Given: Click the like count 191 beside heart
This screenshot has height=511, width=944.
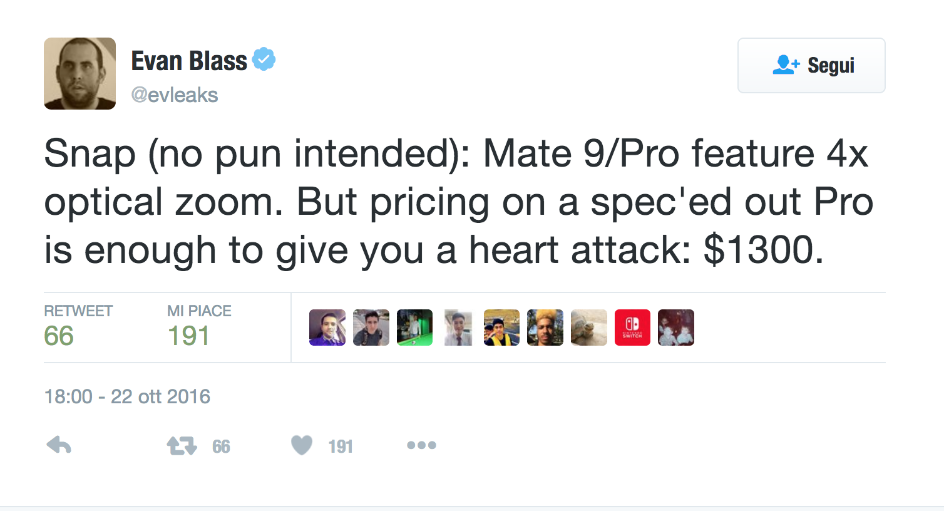Looking at the screenshot, I should (x=341, y=446).
